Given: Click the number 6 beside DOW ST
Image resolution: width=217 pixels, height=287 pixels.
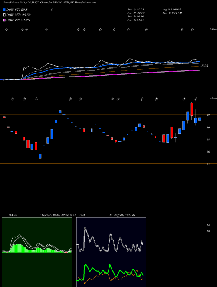Looking at the screenshot, I should (52, 10).
